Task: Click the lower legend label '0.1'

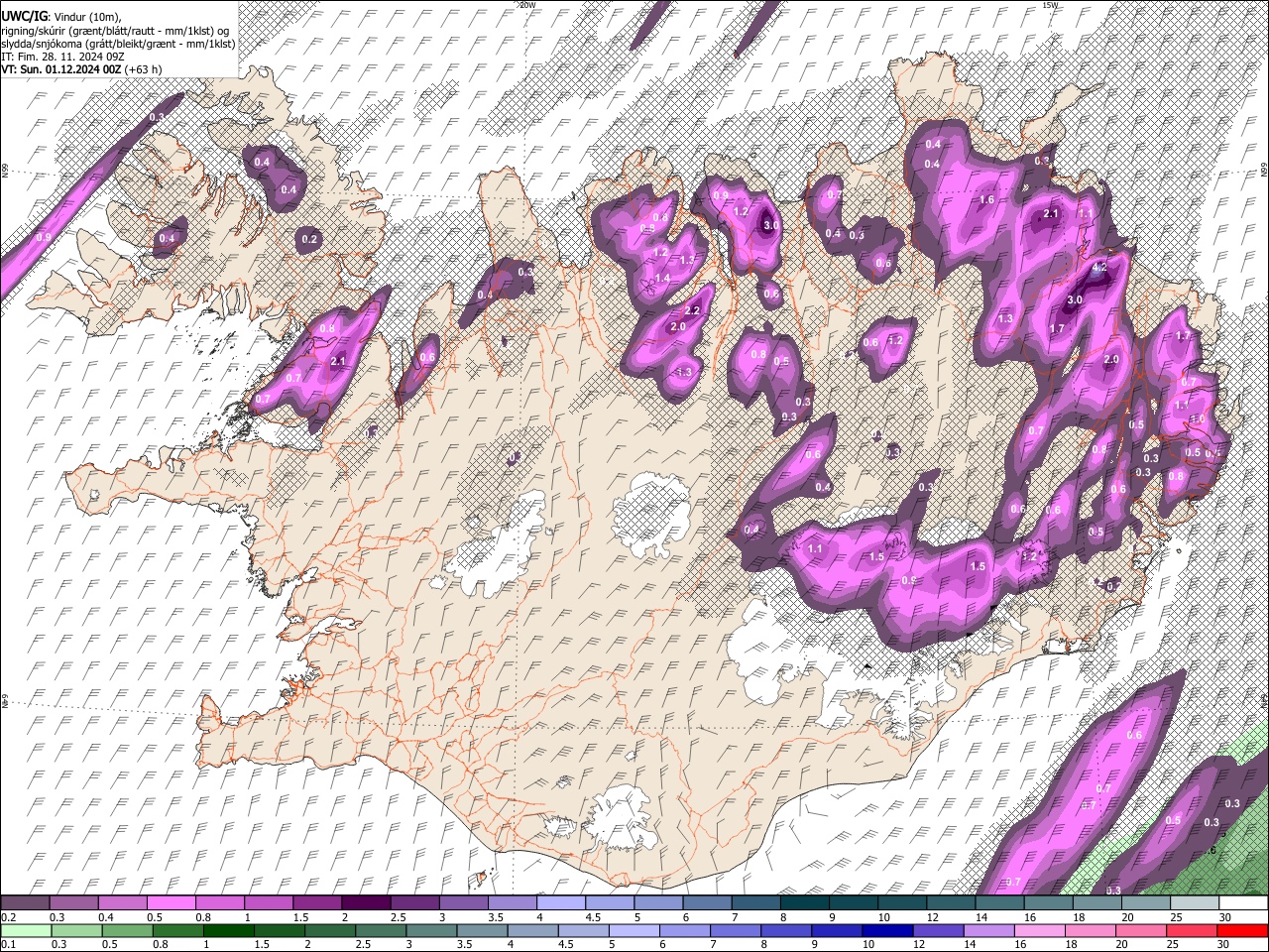Action: (x=9, y=944)
